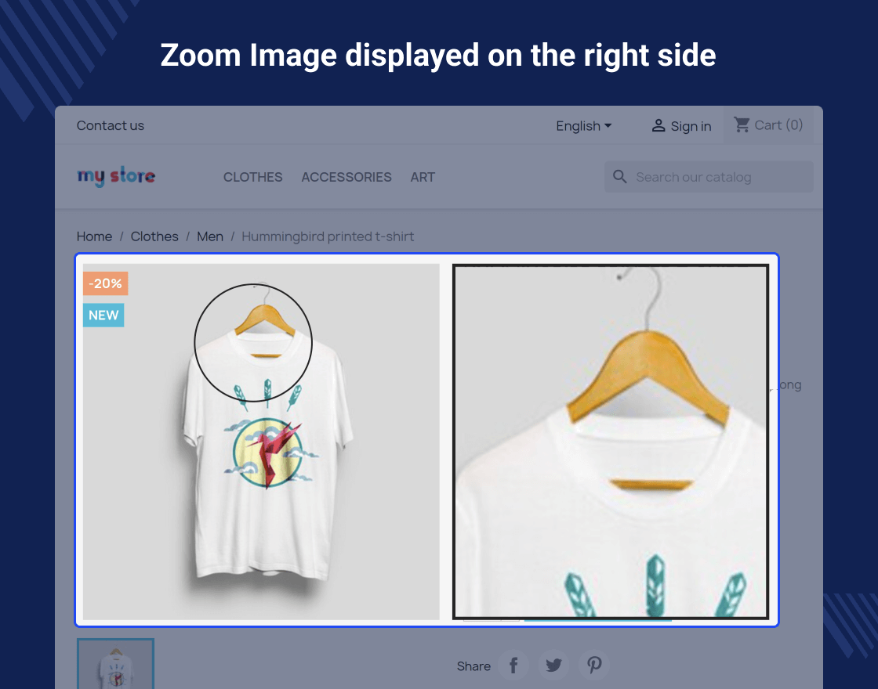
Task: Open the CLOTHES menu
Action: click(253, 177)
